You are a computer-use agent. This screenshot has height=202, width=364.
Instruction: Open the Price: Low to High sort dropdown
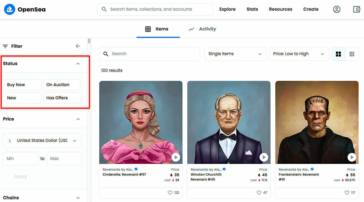[299, 54]
